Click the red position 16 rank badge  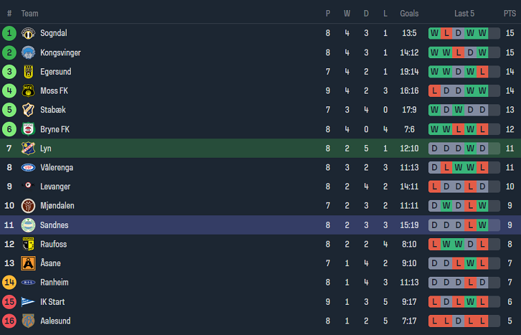pos(9,321)
